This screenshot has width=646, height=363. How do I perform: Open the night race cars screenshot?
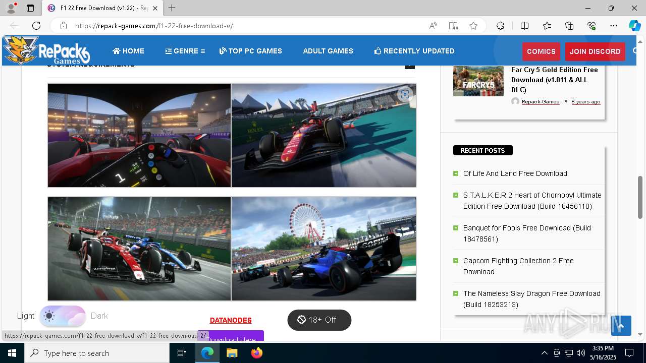click(139, 249)
